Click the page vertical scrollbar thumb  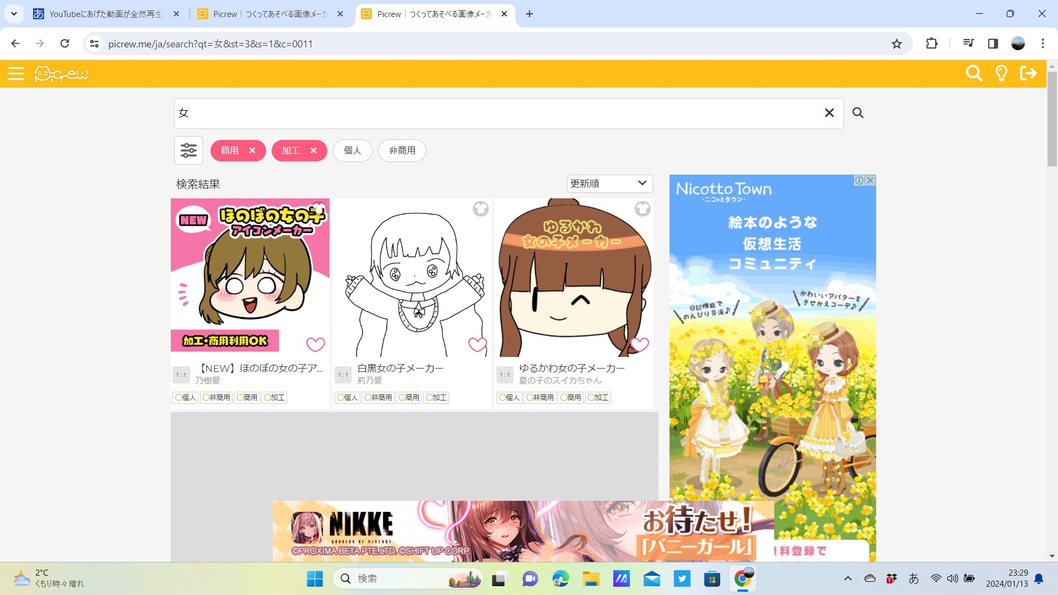(x=1052, y=118)
